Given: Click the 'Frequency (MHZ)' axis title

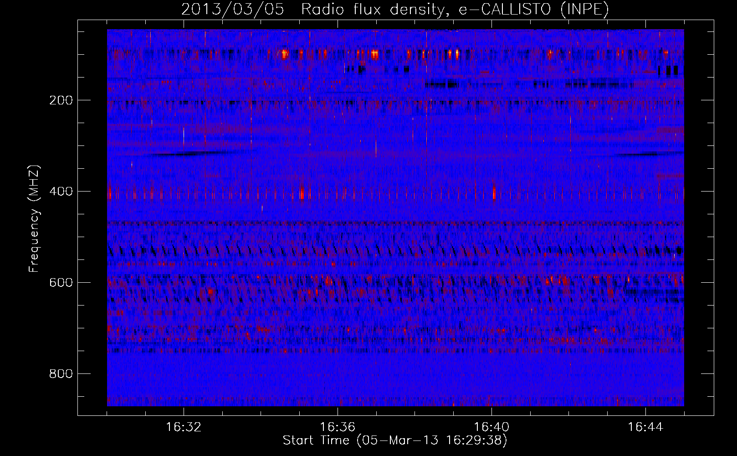Looking at the screenshot, I should coord(35,218).
